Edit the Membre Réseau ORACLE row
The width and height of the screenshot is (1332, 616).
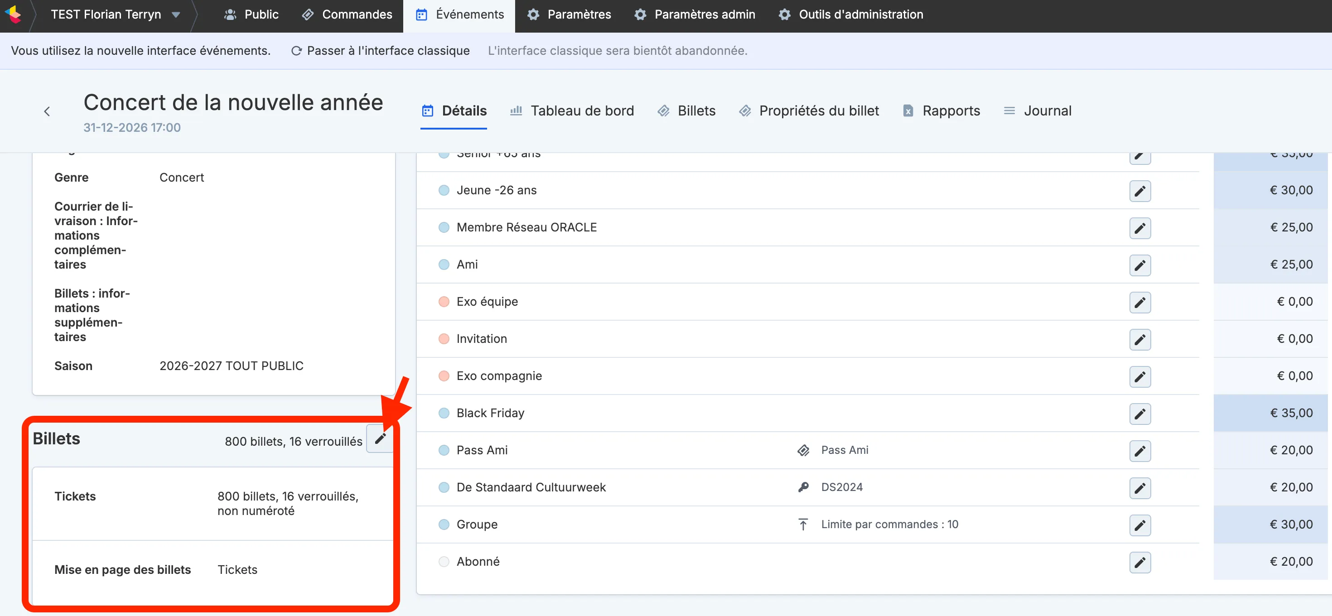coord(1139,228)
